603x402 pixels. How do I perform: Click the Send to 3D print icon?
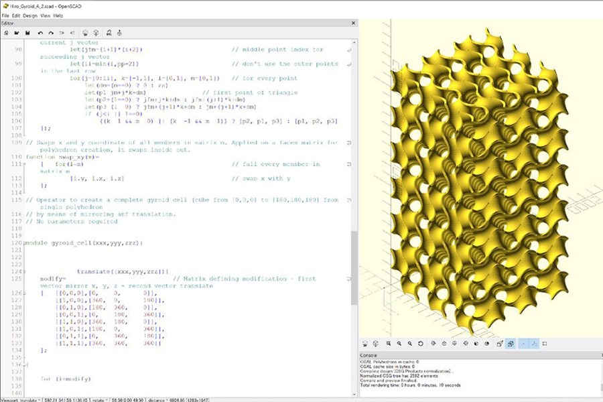tap(120, 33)
